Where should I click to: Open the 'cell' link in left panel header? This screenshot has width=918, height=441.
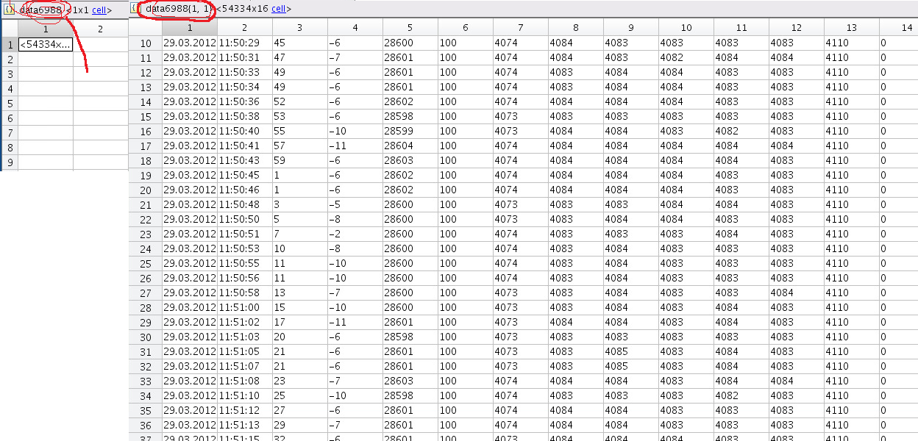(102, 10)
